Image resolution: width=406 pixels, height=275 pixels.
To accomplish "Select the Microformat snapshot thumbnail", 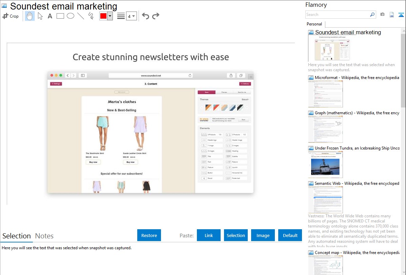I will point(325,94).
